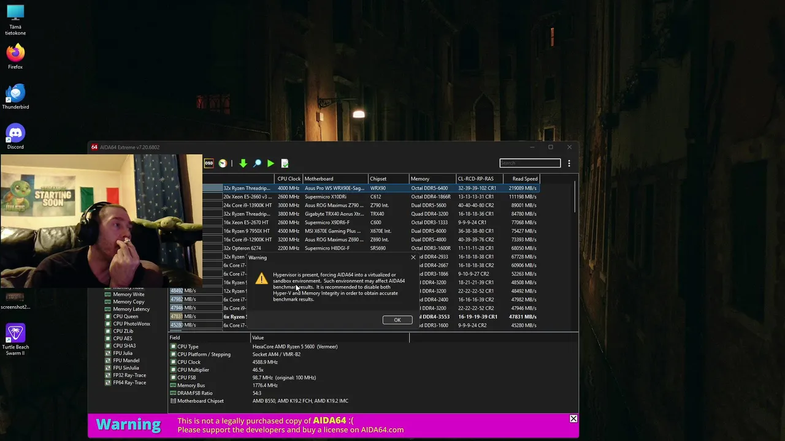
Task: Click the CL-RCD-RP-RAS column header
Action: [479, 179]
